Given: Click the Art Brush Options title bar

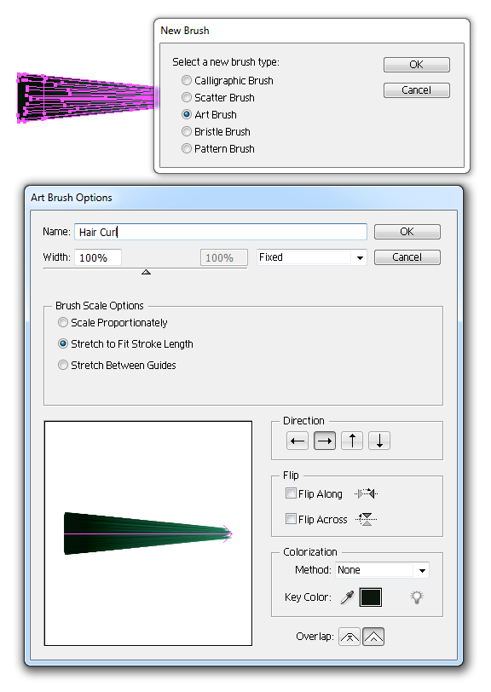Looking at the screenshot, I should [244, 197].
